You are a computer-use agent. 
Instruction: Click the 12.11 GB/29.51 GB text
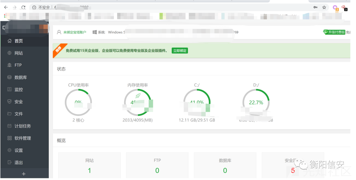pos(197,120)
